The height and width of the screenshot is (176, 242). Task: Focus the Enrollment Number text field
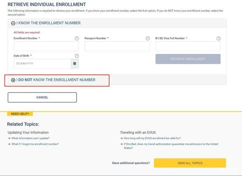click(x=46, y=46)
